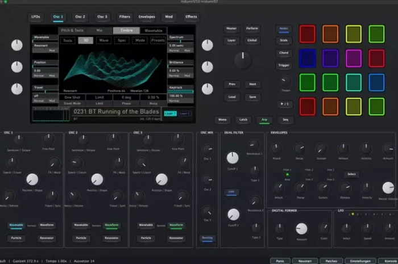The width and height of the screenshot is (398, 264).
Task: Click the patch name 0231 BT Running of the Blades
Action: click(116, 111)
